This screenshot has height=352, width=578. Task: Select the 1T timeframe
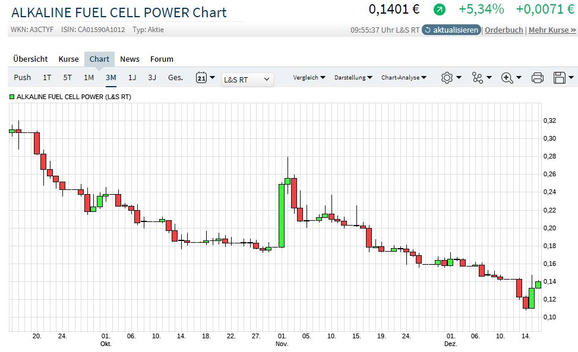tap(47, 77)
